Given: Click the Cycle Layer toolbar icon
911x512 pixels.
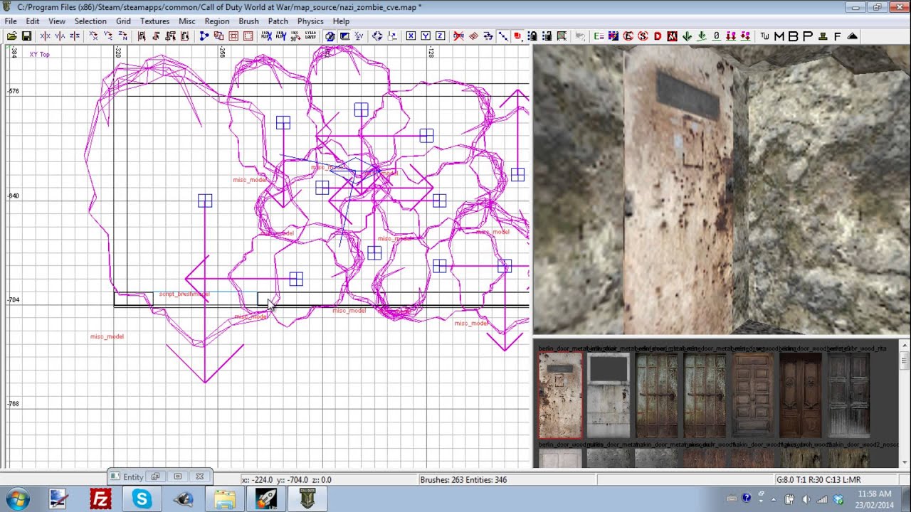Looking at the screenshot, I should coord(310,36).
